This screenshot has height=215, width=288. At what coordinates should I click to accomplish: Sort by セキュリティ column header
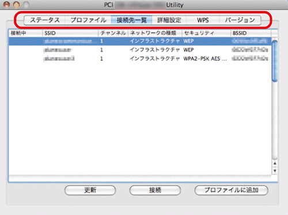(206, 33)
